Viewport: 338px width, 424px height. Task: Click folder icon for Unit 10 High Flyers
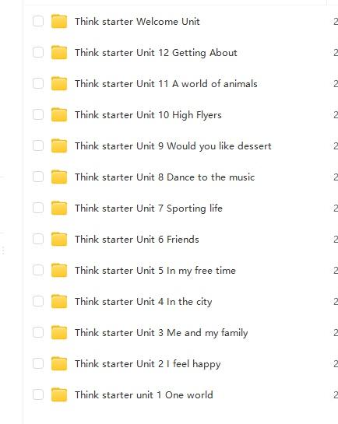pyautogui.click(x=59, y=114)
